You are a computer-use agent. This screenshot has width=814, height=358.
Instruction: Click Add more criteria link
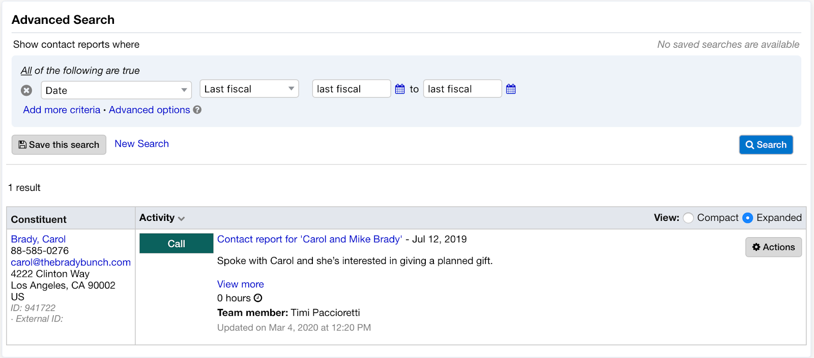tap(62, 110)
